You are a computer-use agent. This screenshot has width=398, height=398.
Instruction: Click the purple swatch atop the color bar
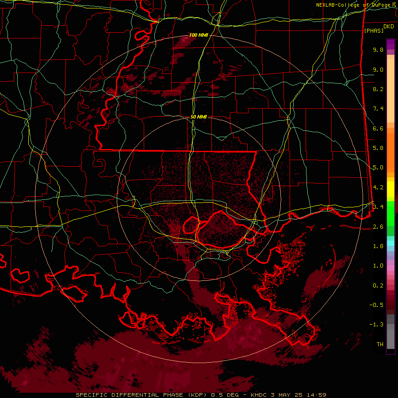pyautogui.click(x=390, y=44)
